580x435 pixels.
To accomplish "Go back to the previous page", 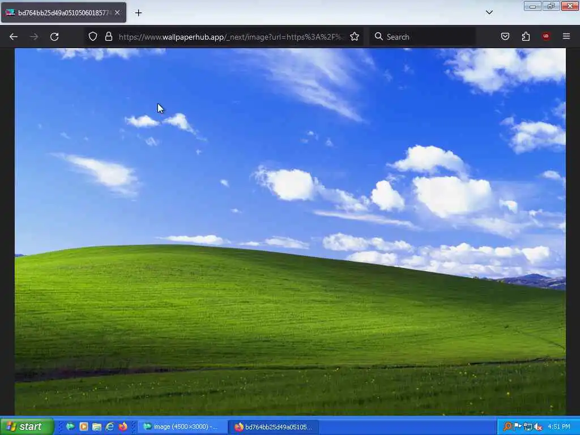I will 14,37.
